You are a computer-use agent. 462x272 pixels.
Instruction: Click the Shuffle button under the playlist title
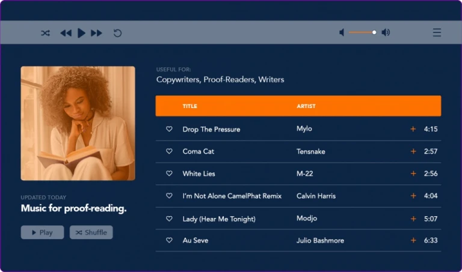click(91, 232)
